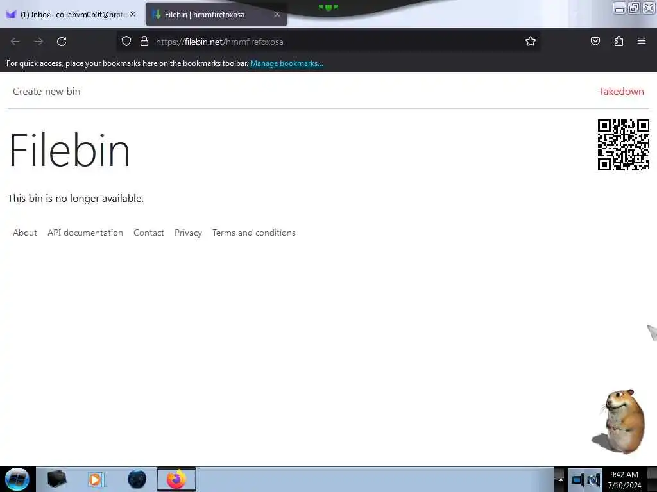Go forward using the forward arrow

pos(38,42)
